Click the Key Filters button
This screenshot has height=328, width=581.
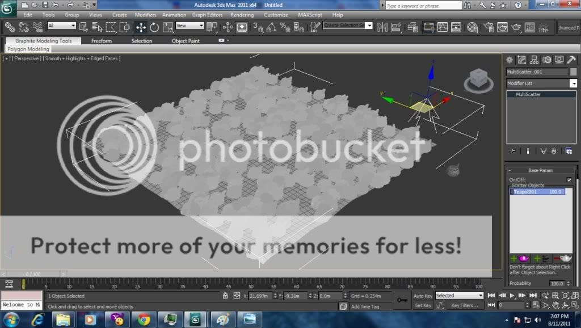(465, 305)
